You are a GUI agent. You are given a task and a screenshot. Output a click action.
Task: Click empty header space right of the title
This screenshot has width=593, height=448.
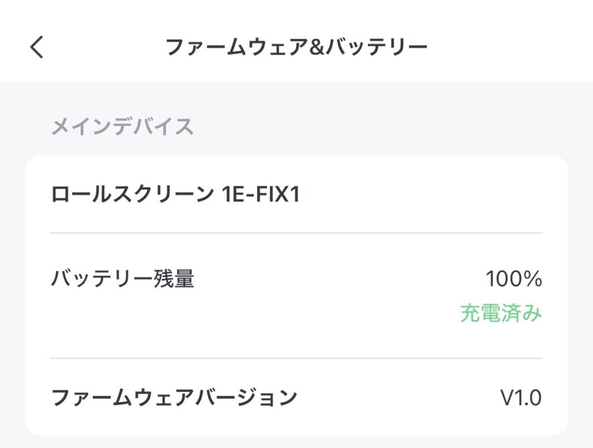[x=510, y=47]
